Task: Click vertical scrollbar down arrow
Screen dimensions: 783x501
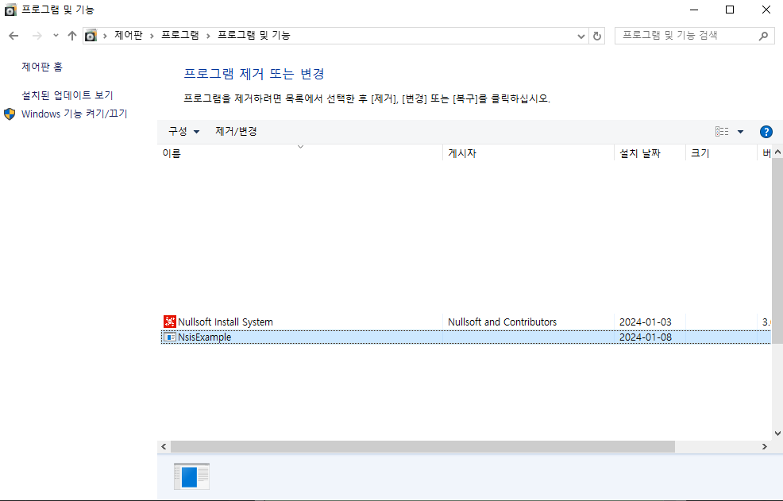Action: click(777, 434)
